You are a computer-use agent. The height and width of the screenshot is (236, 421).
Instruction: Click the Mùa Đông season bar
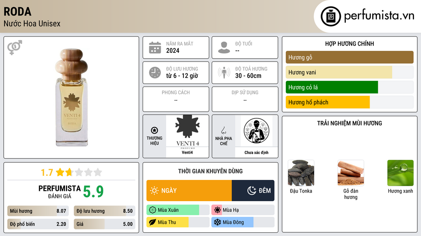pyautogui.click(x=243, y=222)
